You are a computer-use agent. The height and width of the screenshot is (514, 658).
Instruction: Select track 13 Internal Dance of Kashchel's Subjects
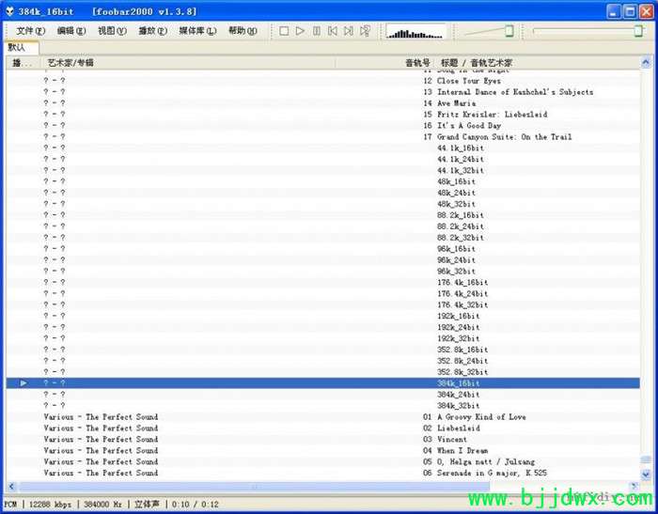point(323,92)
